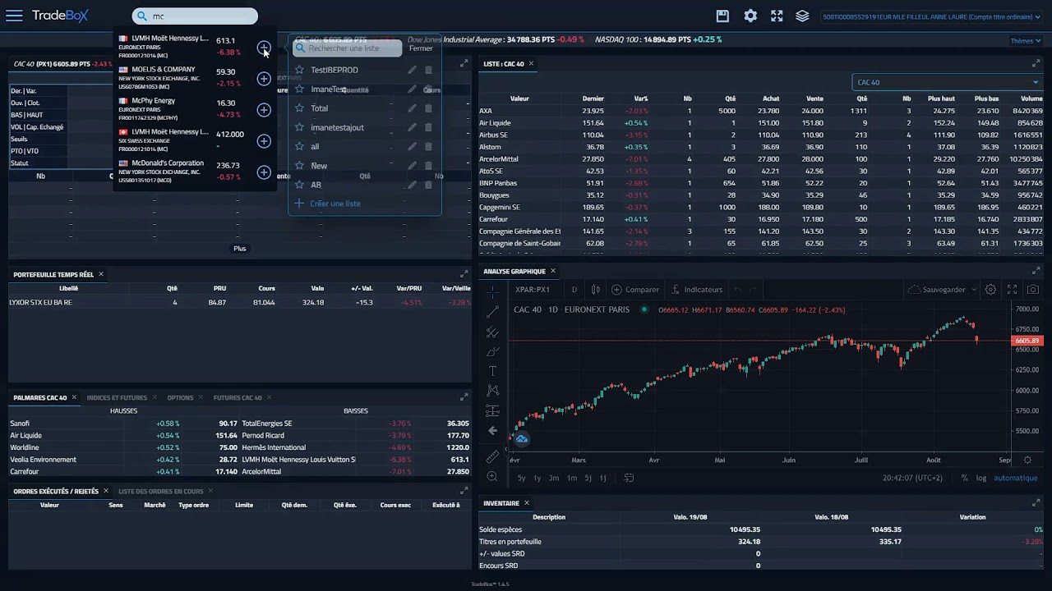Expand Sauvegarder dropdown arrow in chart
This screenshot has width=1052, height=591.
(x=974, y=289)
